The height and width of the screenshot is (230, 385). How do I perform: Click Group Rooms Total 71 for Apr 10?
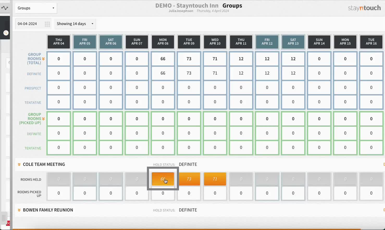tap(215, 59)
